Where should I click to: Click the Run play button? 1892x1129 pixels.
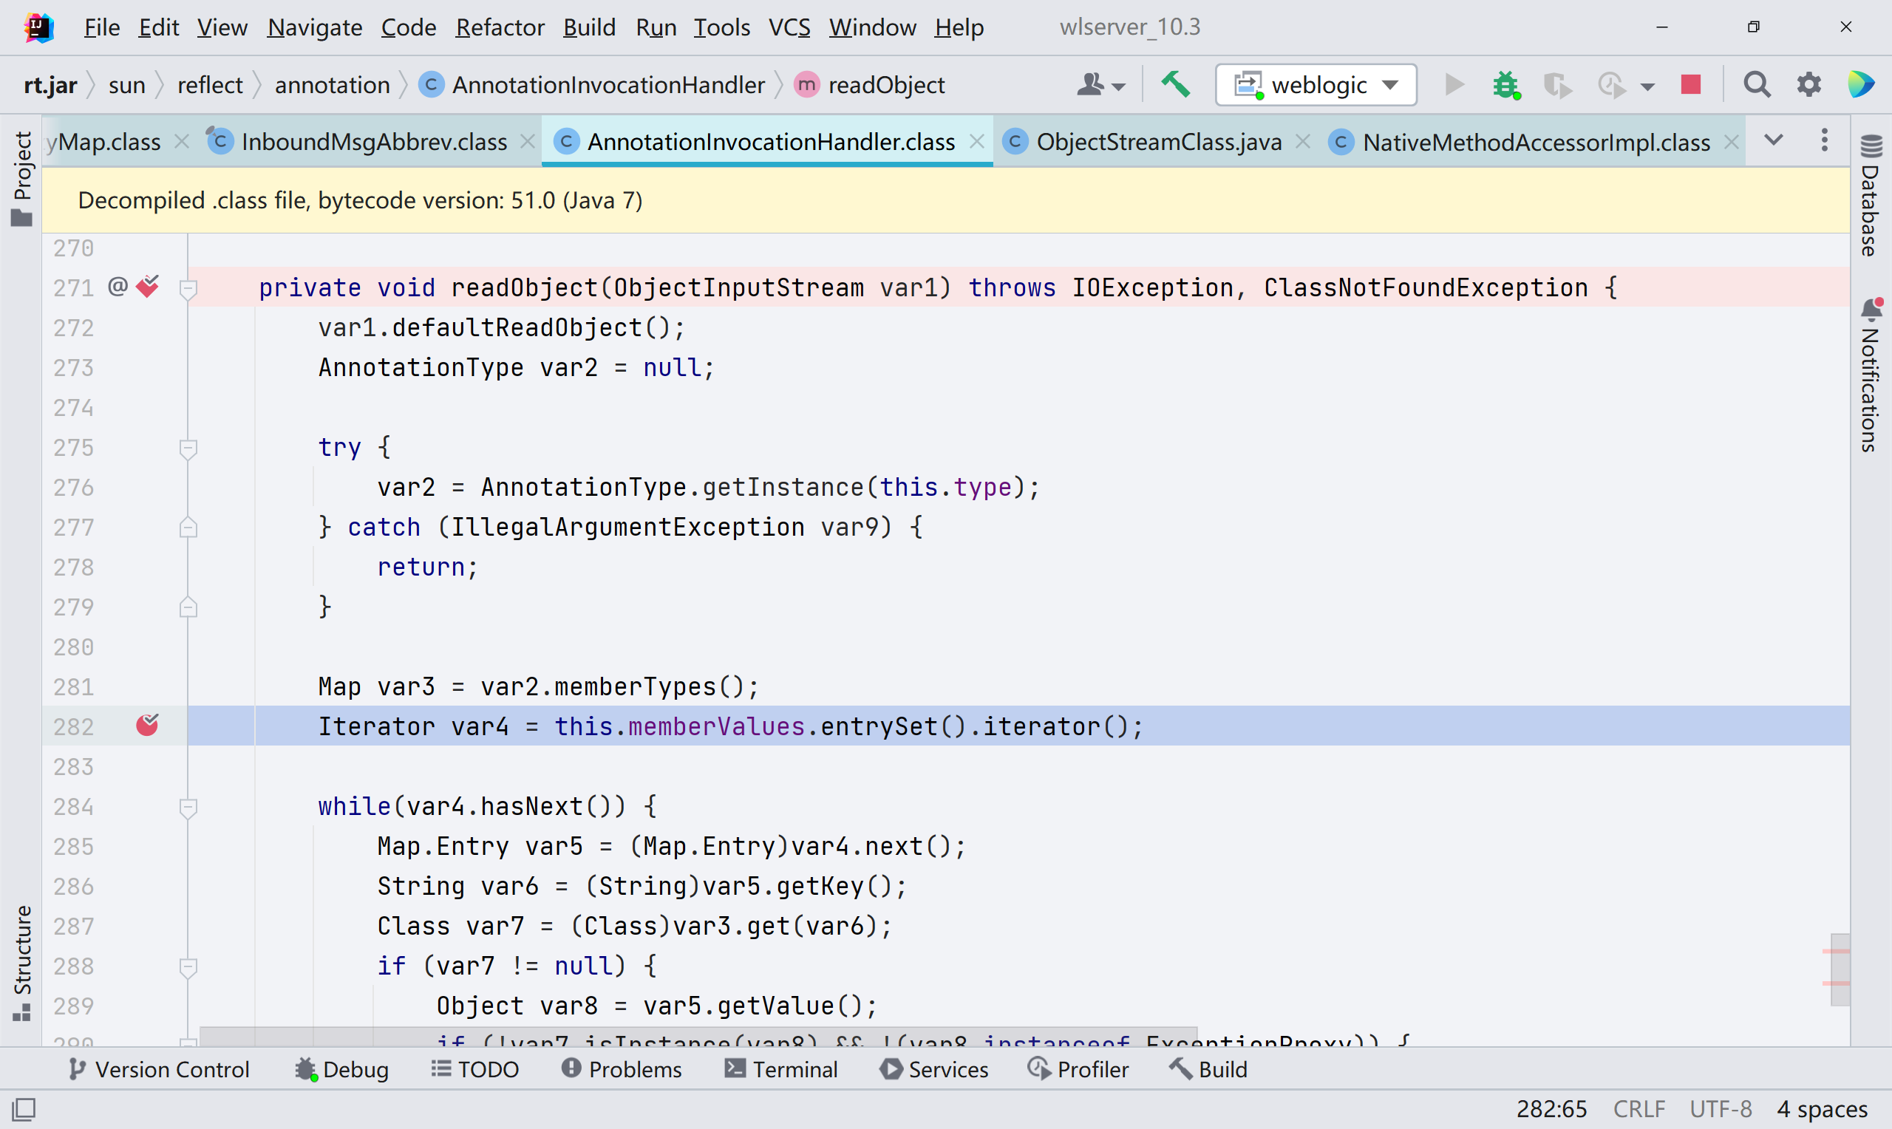[1454, 84]
